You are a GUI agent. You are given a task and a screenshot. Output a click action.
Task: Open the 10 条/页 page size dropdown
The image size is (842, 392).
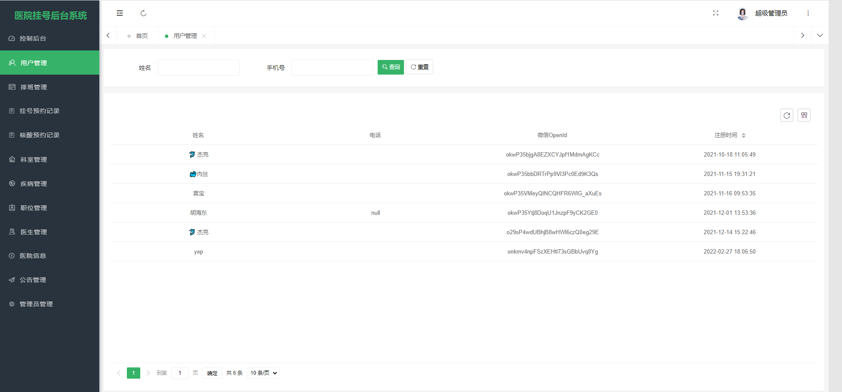(263, 373)
